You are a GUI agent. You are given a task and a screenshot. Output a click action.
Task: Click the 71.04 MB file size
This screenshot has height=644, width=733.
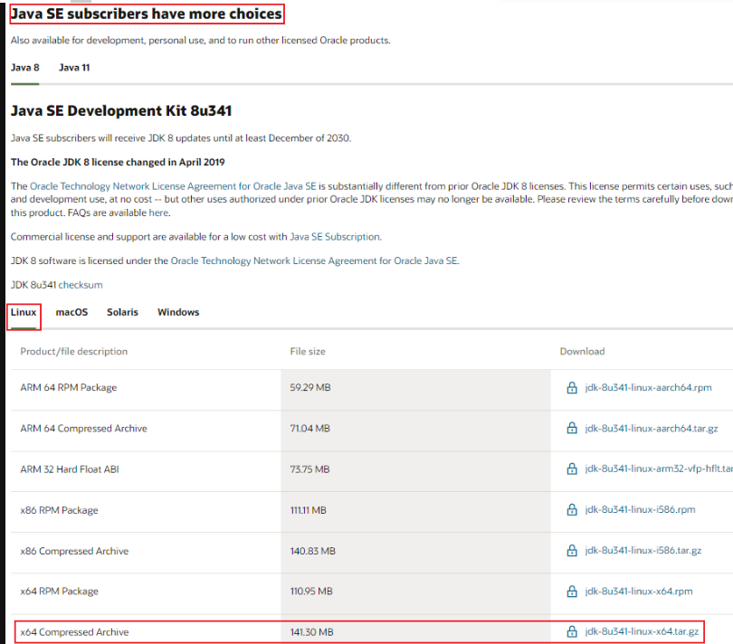pos(309,429)
